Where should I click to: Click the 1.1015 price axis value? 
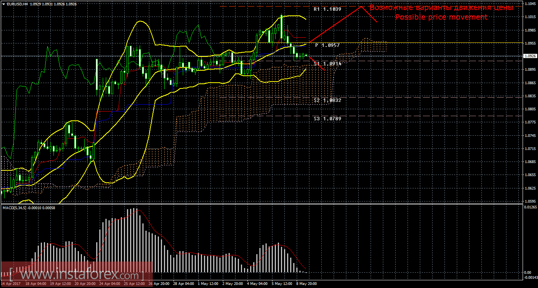530,17
